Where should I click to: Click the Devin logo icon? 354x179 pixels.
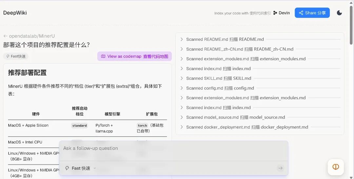[275, 13]
